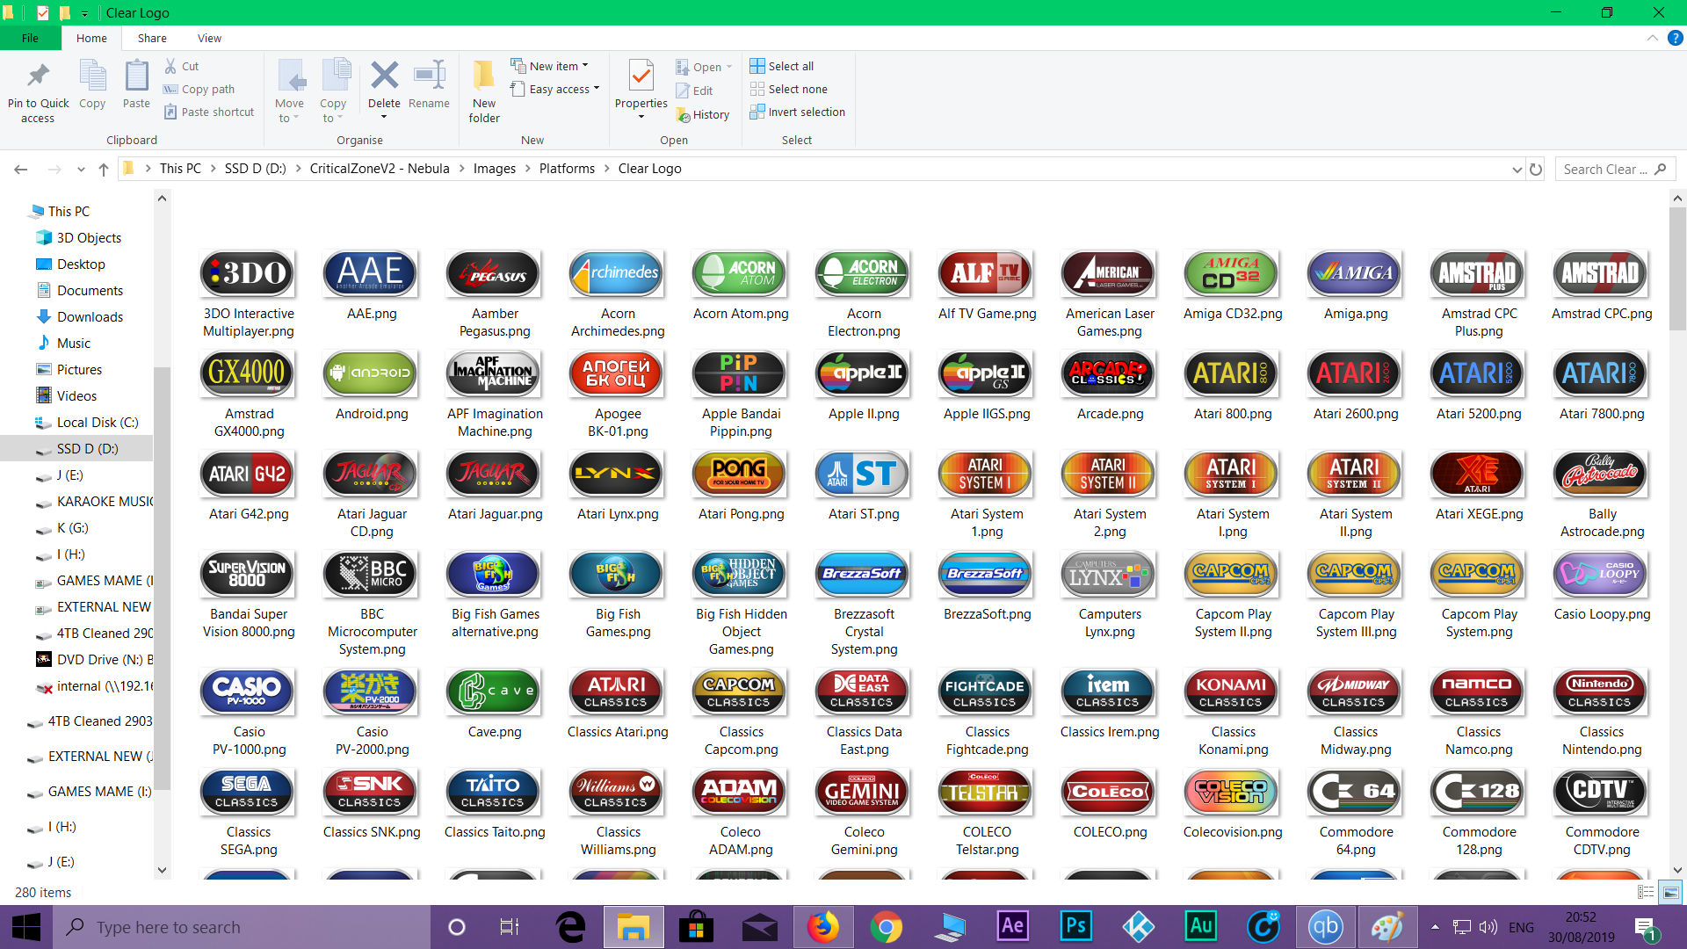This screenshot has height=949, width=1687.
Task: Expand the Open button dropdown arrow
Action: pyautogui.click(x=729, y=67)
